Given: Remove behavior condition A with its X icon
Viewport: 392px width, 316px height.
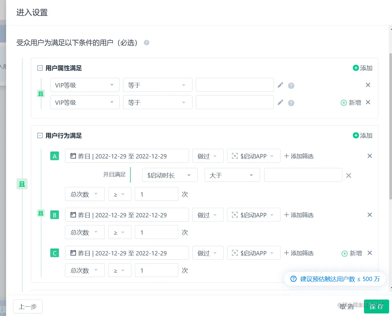Looking at the screenshot, I should click(369, 156).
